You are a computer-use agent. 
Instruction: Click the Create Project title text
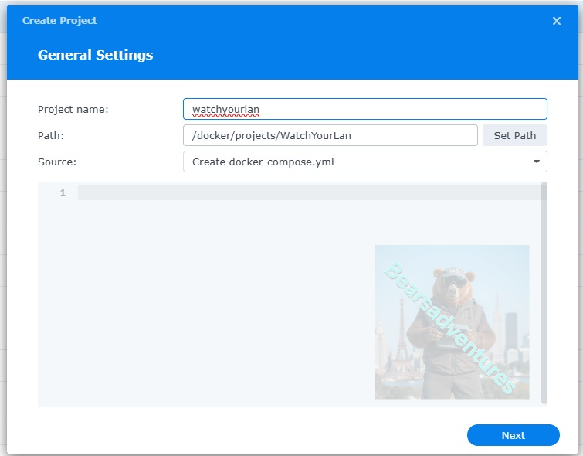[59, 21]
